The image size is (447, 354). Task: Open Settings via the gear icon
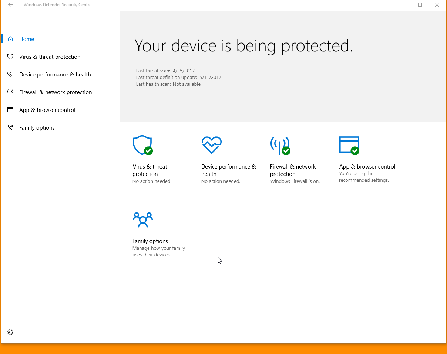(10, 332)
